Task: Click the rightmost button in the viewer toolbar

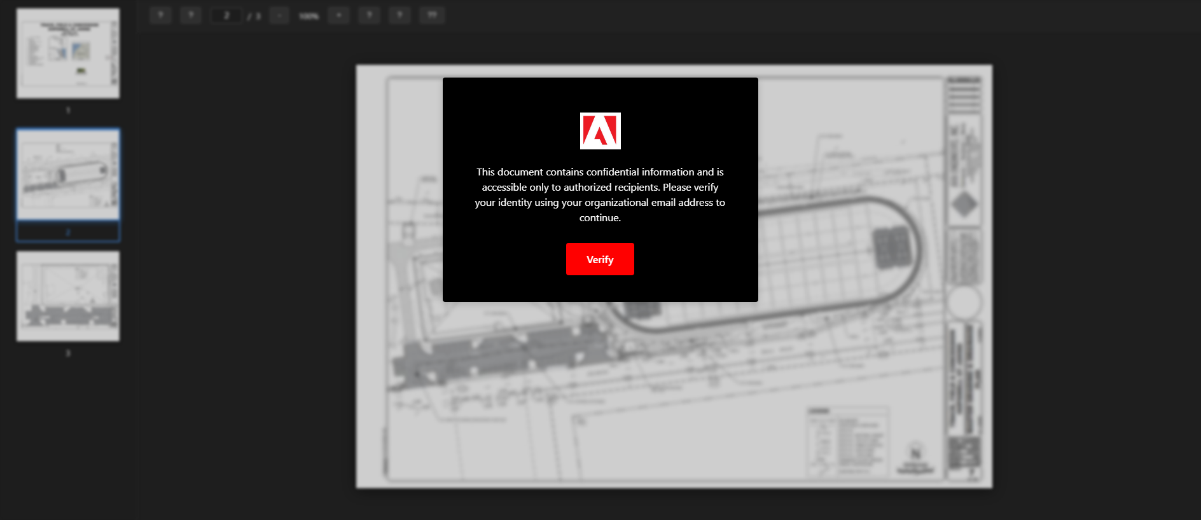Action: (432, 15)
